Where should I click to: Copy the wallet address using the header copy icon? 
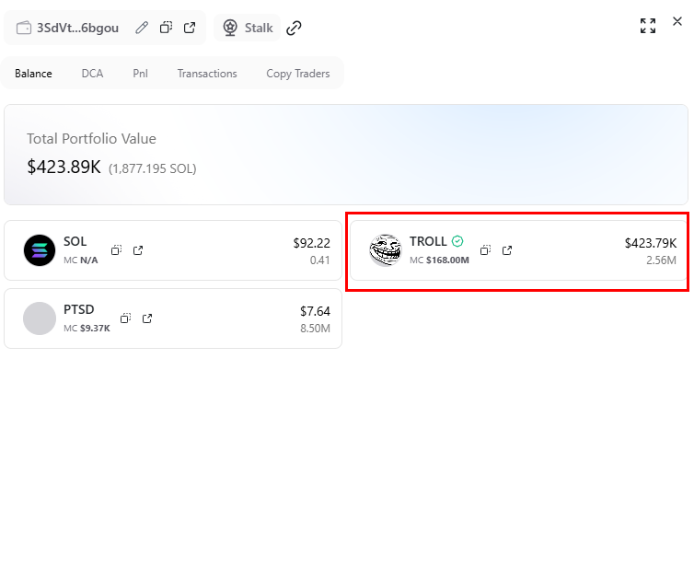(166, 28)
